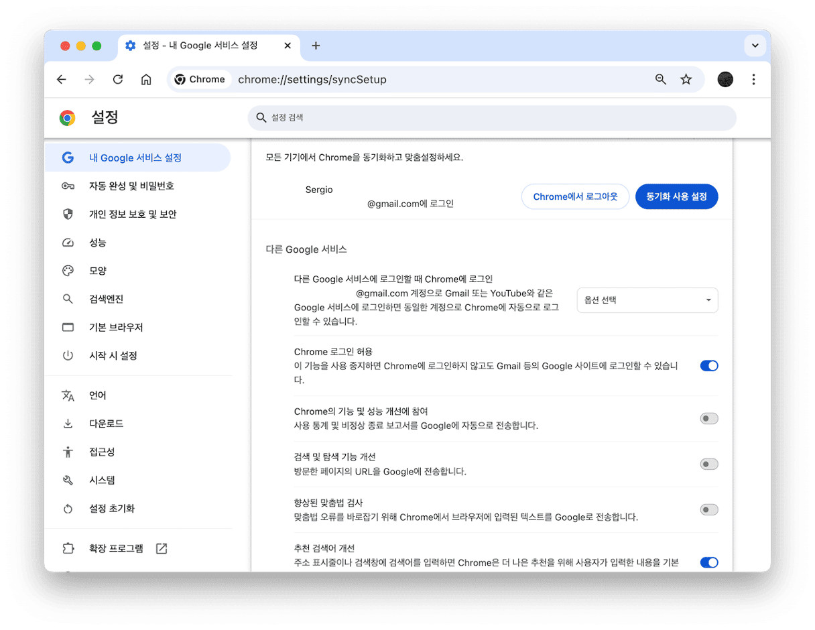The width and height of the screenshot is (815, 630).
Task: Expand the tab search chevron button
Action: (755, 46)
